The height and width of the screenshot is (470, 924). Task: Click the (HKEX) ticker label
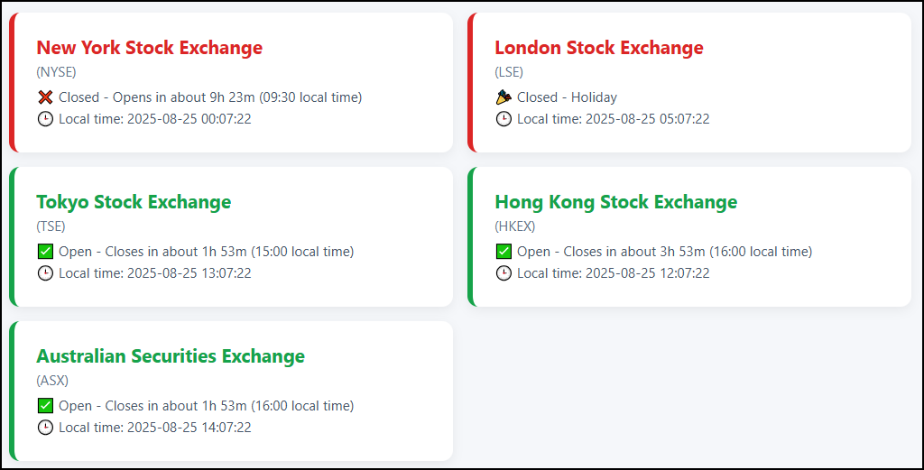(x=514, y=226)
